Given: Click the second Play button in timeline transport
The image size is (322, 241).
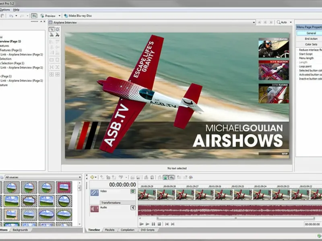Looking at the screenshot, I should pos(147,224).
